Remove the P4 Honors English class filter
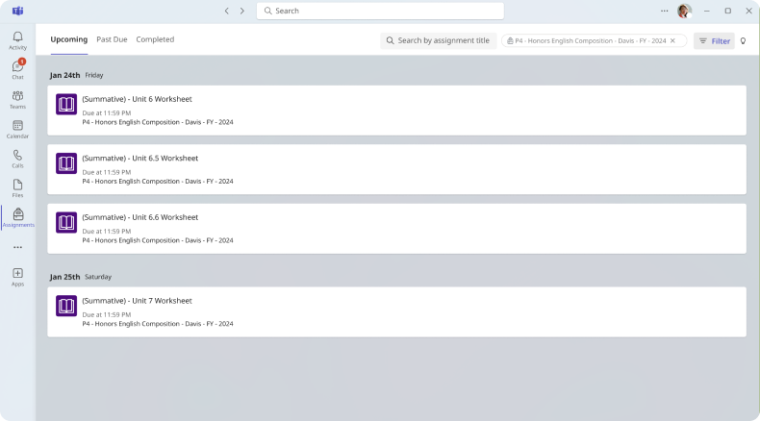Screen dimensions: 760x421 (672, 40)
